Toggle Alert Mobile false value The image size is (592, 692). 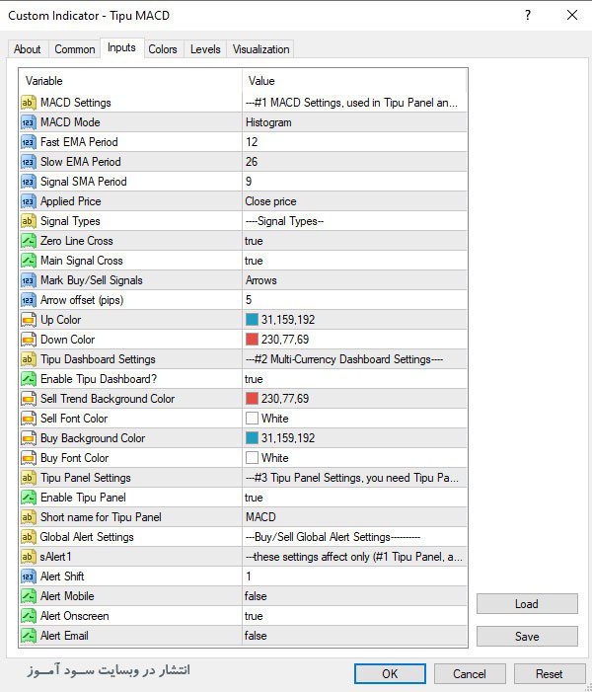256,596
